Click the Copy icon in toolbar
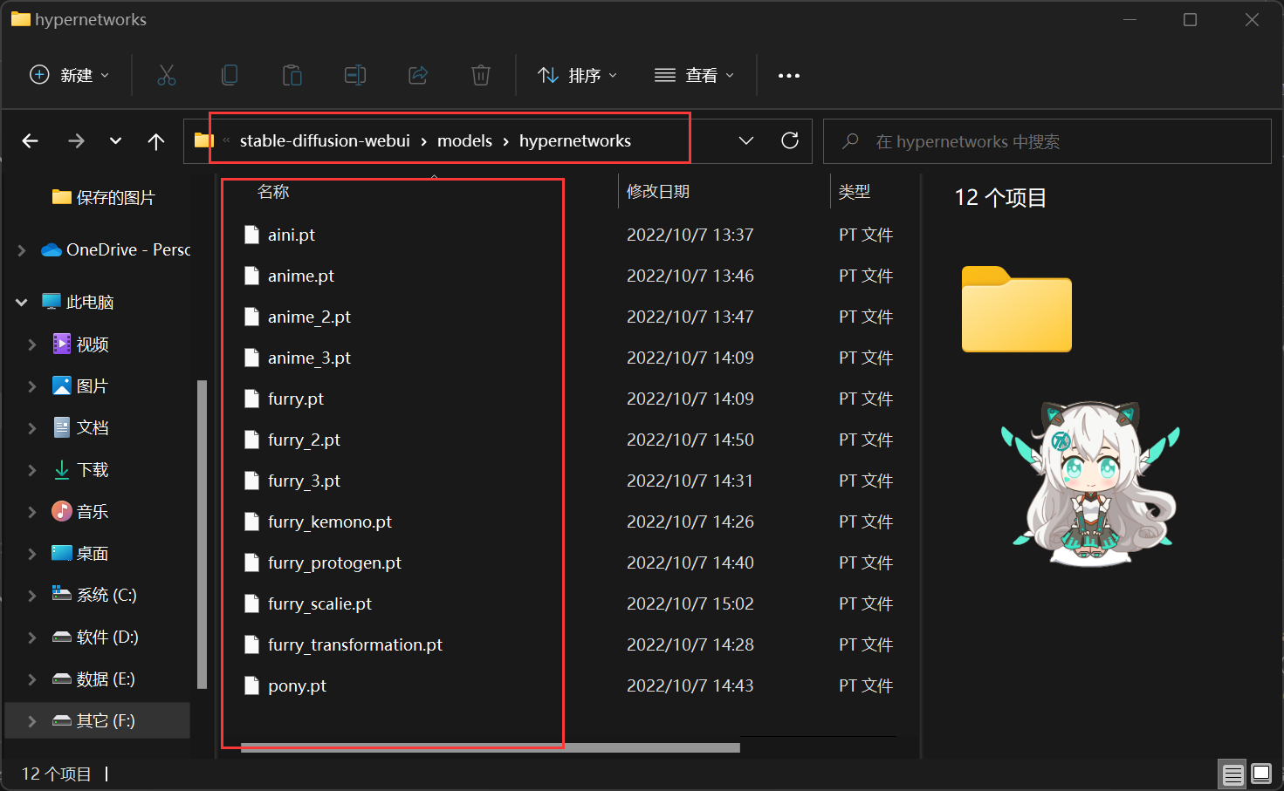 [230, 76]
